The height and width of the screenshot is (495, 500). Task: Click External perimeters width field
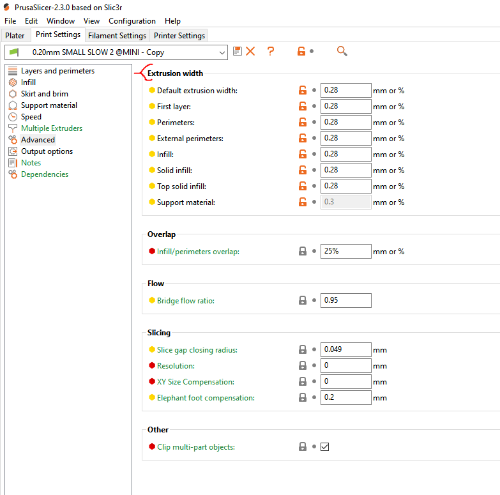tap(345, 138)
